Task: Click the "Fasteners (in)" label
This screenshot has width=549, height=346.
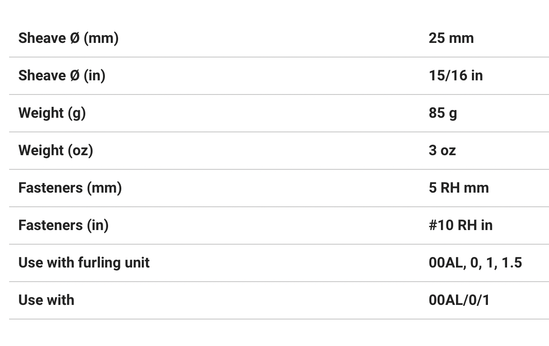Action: click(63, 225)
